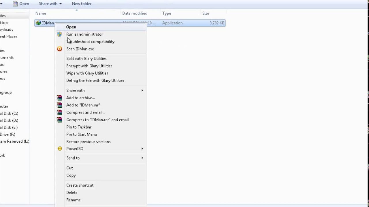This screenshot has height=207, width=369.
Task: Click the WinRAR icon beside Add to archive
Action: coord(59,98)
